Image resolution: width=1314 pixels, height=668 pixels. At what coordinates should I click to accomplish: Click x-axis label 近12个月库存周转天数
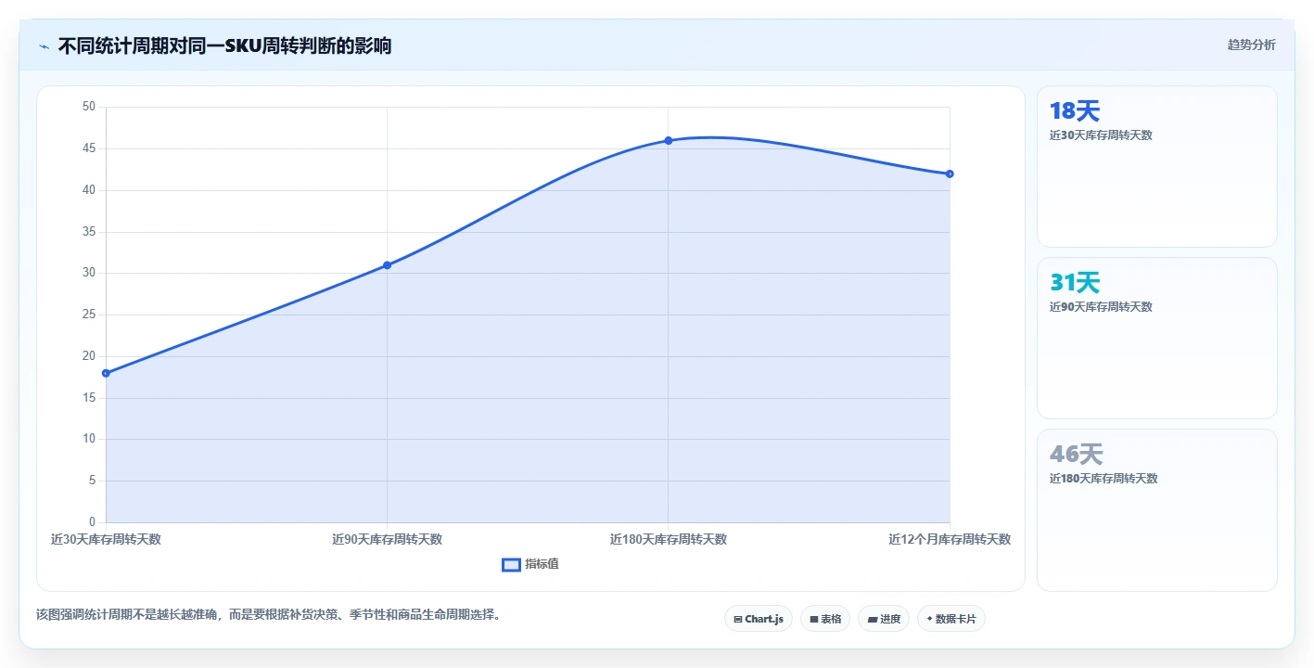pyautogui.click(x=950, y=539)
